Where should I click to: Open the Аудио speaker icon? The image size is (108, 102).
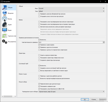[x=5, y=24]
